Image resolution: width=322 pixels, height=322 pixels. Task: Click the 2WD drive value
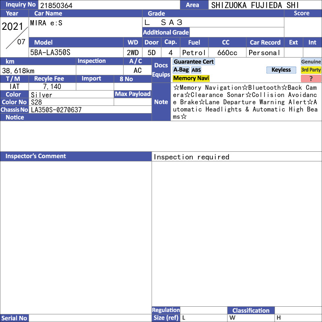click(x=133, y=53)
